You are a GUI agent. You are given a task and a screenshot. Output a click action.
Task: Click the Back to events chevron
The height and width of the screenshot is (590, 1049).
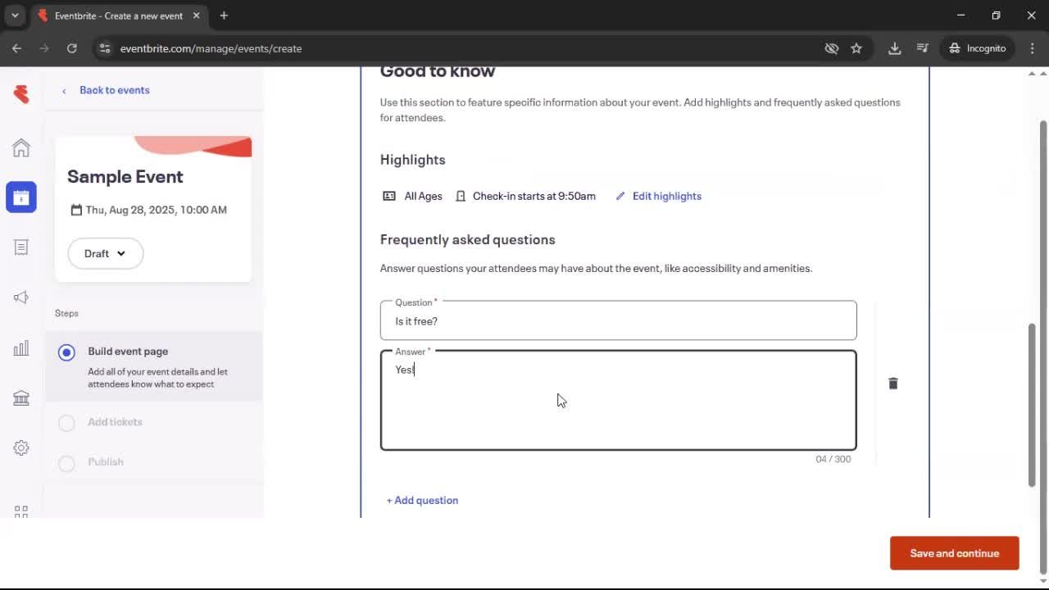pyautogui.click(x=64, y=91)
